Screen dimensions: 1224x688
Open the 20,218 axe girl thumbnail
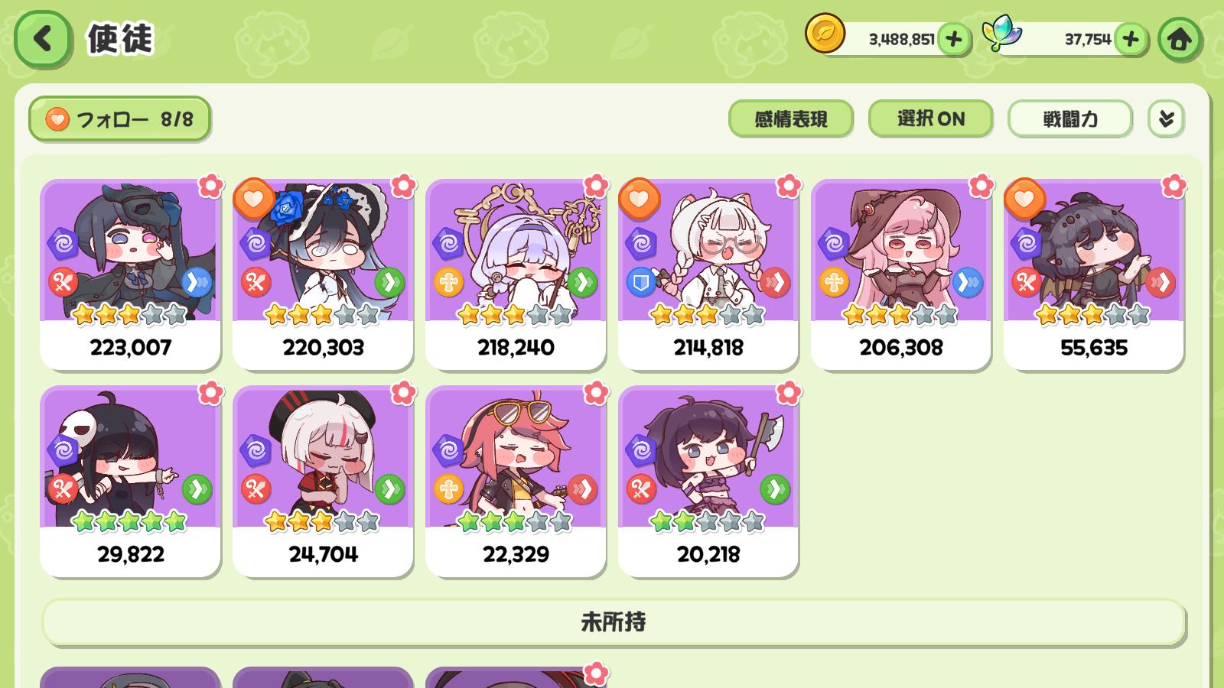(708, 482)
